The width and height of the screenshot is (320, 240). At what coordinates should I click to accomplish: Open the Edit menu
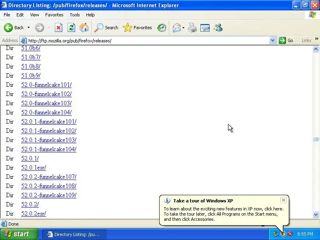[20, 15]
